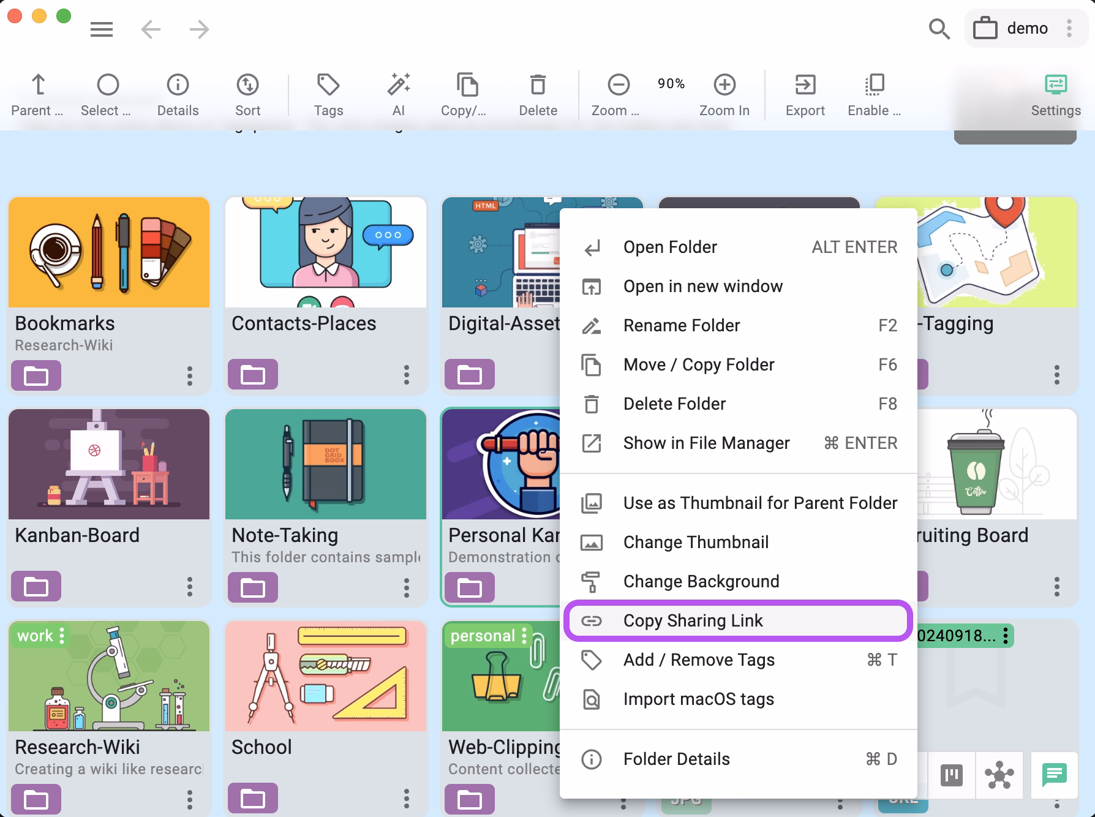The height and width of the screenshot is (817, 1095).
Task: Click the work tag on Research-Wiki folder
Action: [35, 635]
